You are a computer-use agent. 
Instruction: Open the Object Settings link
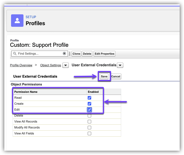pos(50,65)
